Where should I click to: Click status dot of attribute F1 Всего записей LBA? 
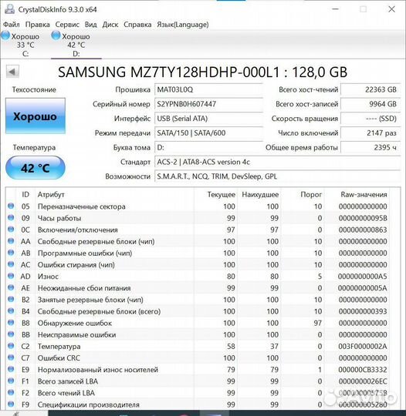tap(11, 381)
